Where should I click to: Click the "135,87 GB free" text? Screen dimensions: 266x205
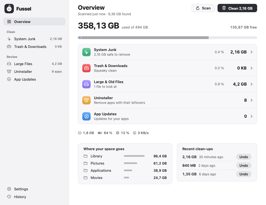tap(243, 27)
